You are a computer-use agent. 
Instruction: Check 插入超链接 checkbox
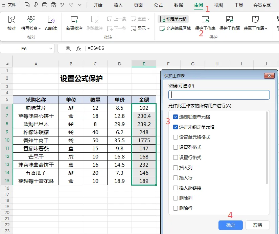pos(176,188)
